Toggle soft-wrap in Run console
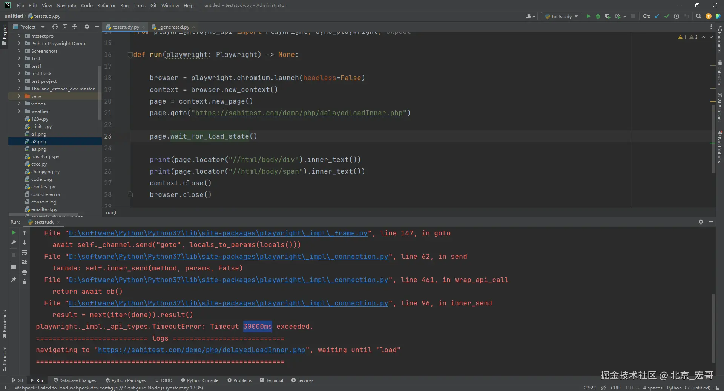 25,252
